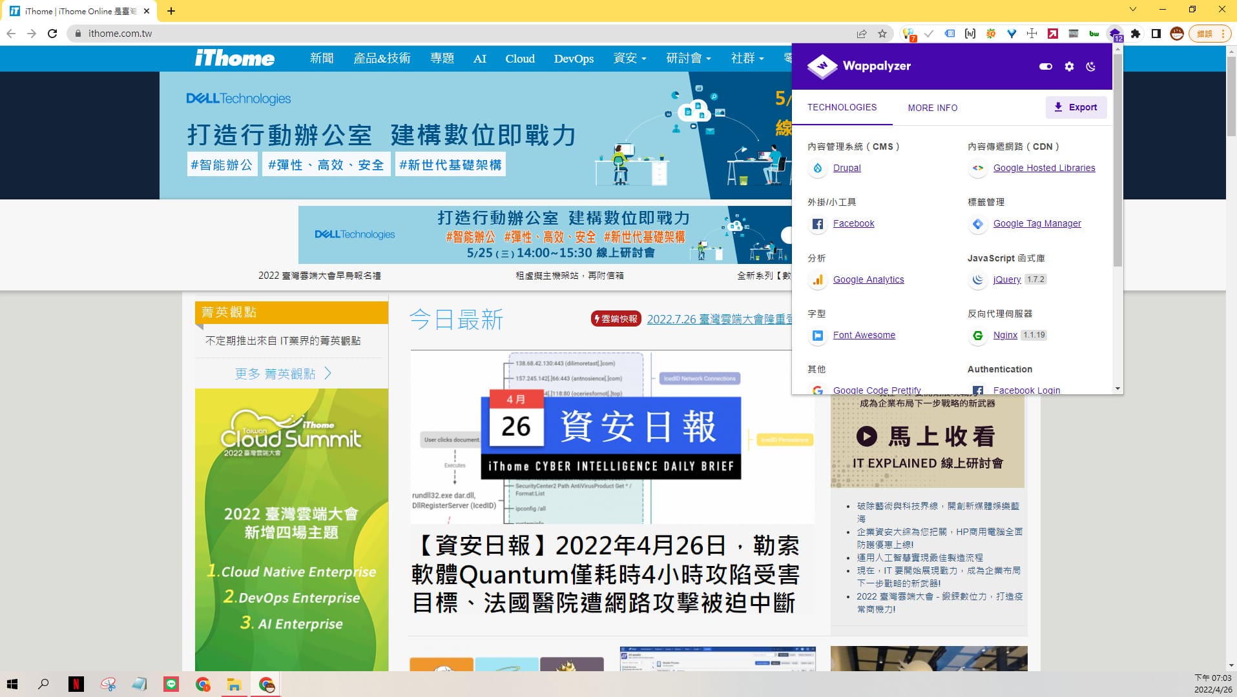Open a new browser tab
1237x697 pixels.
171,11
